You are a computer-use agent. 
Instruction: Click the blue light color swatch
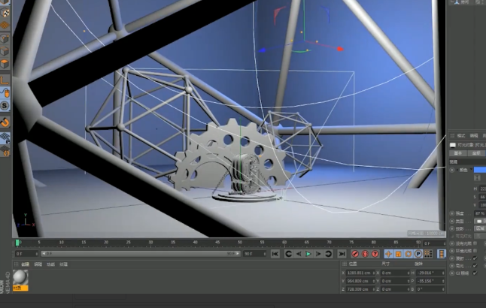pyautogui.click(x=480, y=170)
